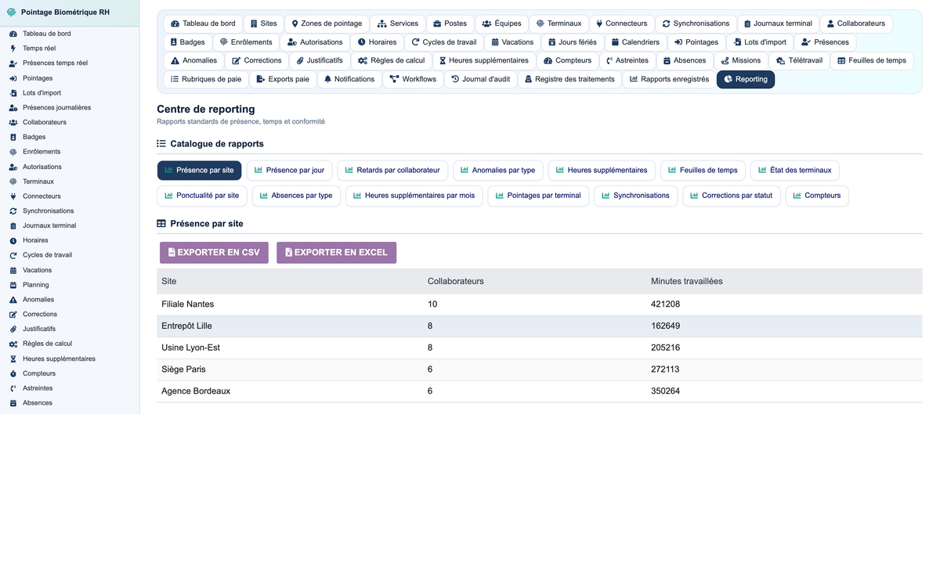Viewport: 940px width, 587px height.
Task: Open the Services tab
Action: click(398, 23)
